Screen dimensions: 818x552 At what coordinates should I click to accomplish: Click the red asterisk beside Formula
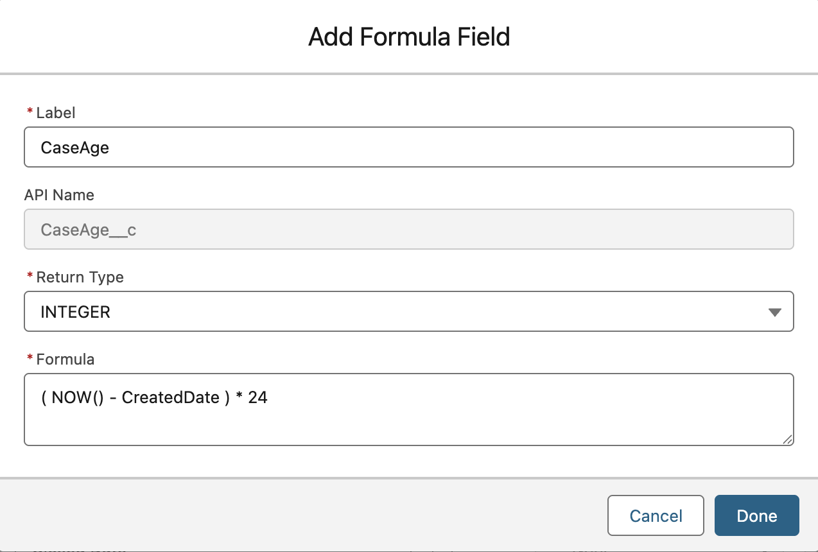(x=30, y=359)
